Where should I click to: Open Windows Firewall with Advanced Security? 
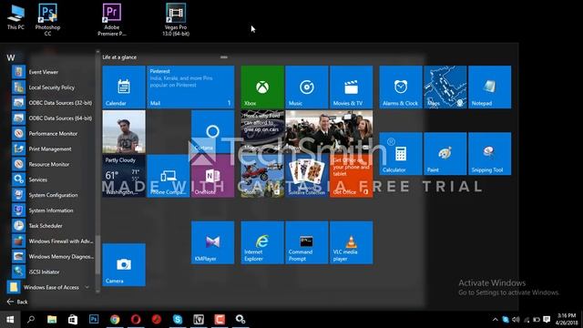coord(53,241)
